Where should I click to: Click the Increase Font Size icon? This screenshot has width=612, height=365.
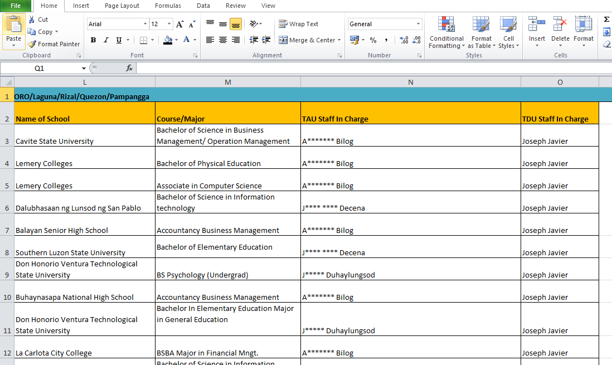179,24
